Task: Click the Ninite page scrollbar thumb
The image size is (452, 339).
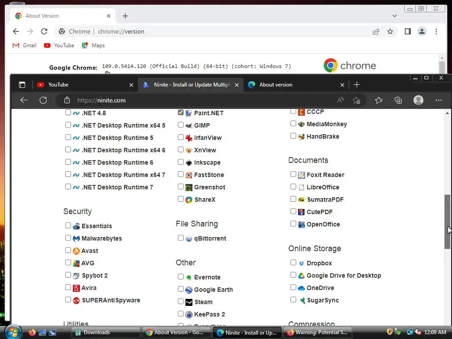Action: coord(447,222)
